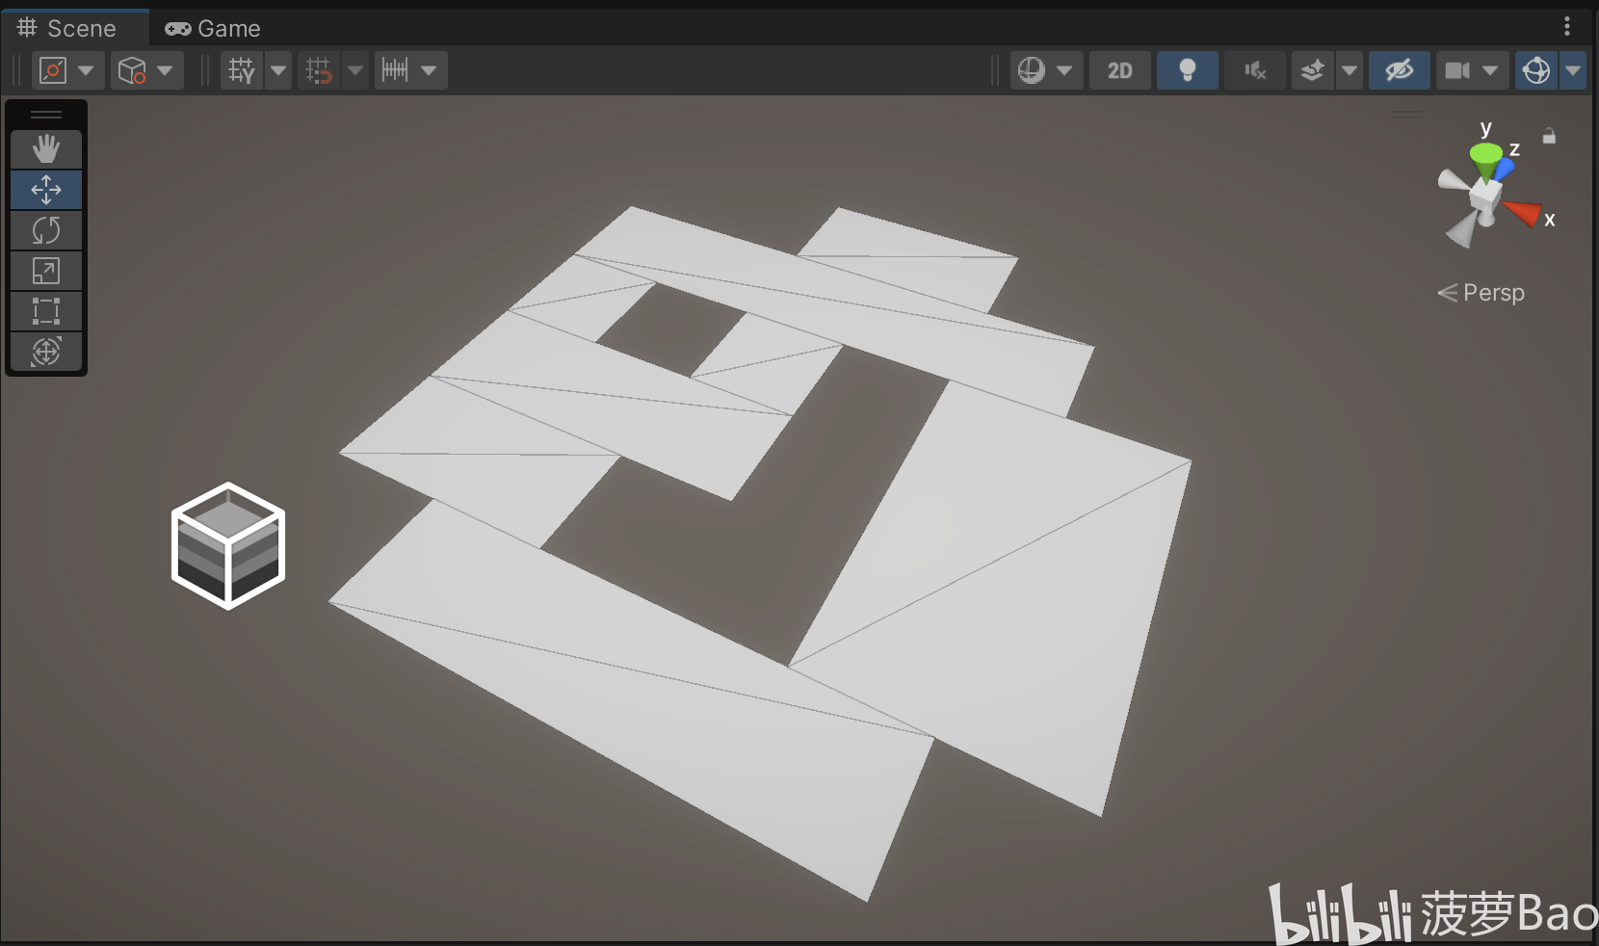This screenshot has height=946, width=1599.
Task: Open the three-dot scene view options menu
Action: click(x=1567, y=26)
